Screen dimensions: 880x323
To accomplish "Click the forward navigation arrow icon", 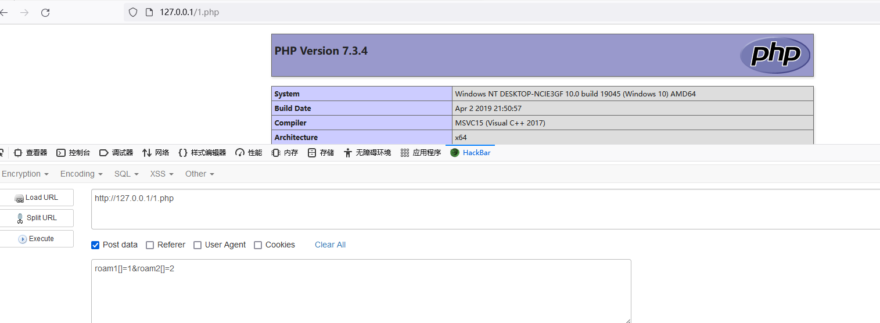I will (24, 12).
